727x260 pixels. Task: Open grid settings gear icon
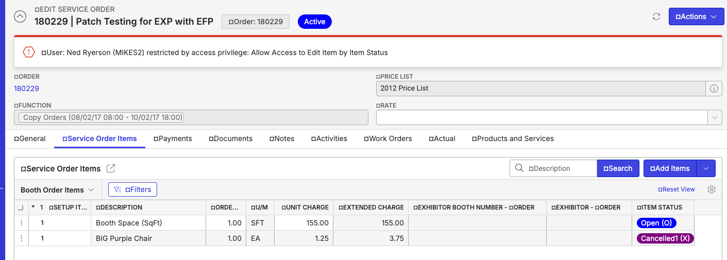coord(712,189)
